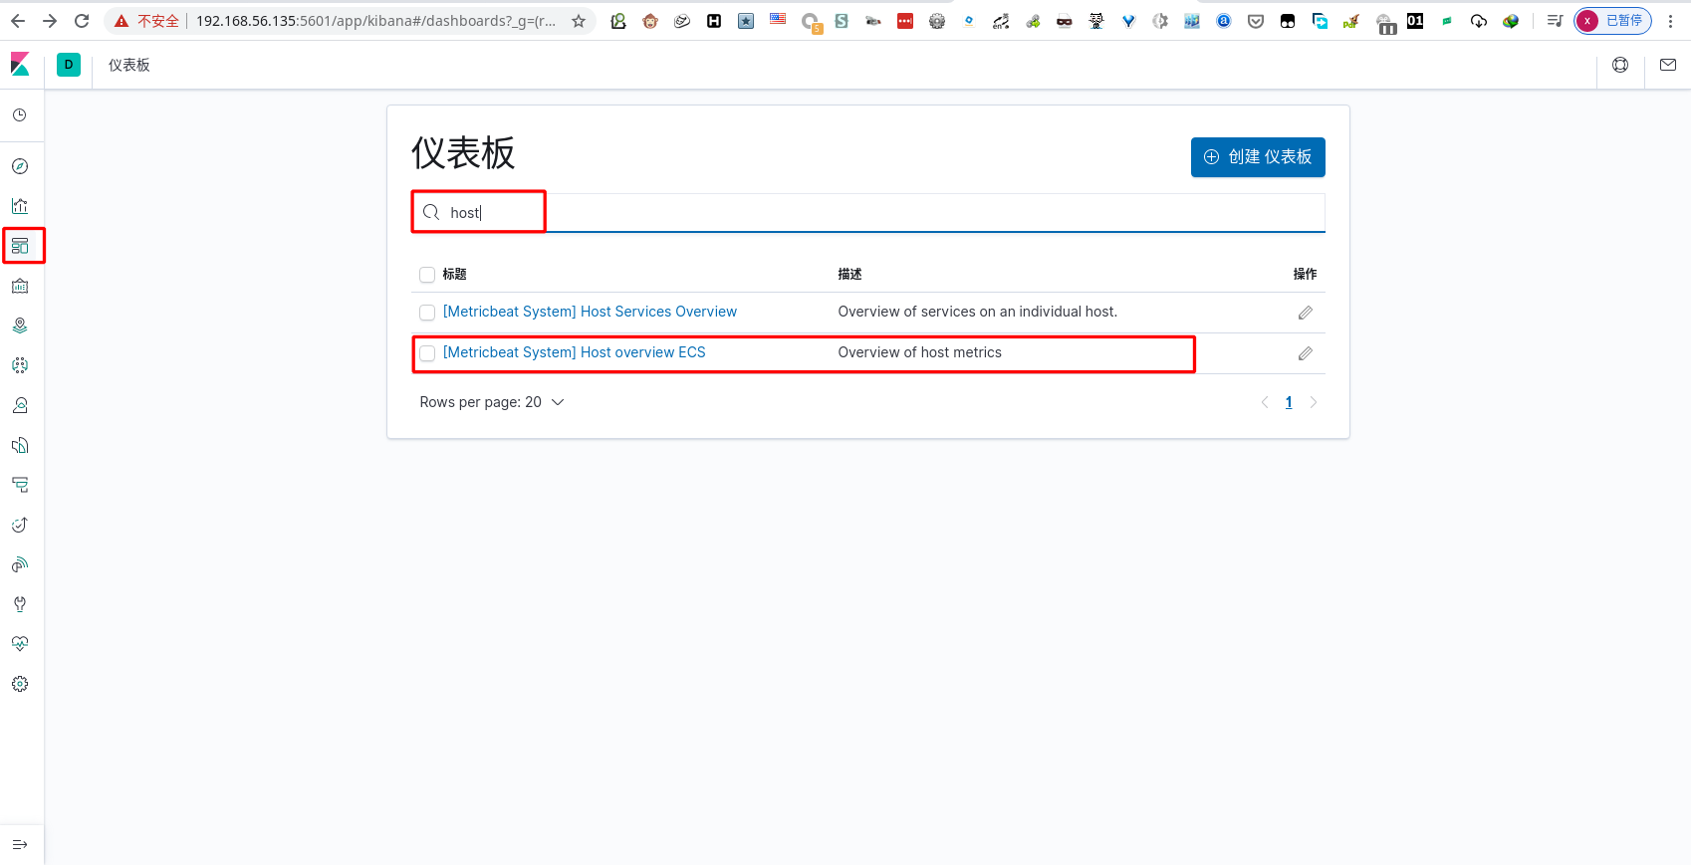Open the browser three-dot menu
The width and height of the screenshot is (1691, 865).
click(x=1671, y=21)
